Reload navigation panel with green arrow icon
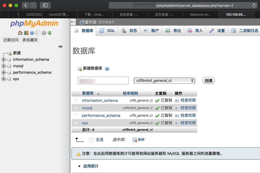 pos(50,33)
